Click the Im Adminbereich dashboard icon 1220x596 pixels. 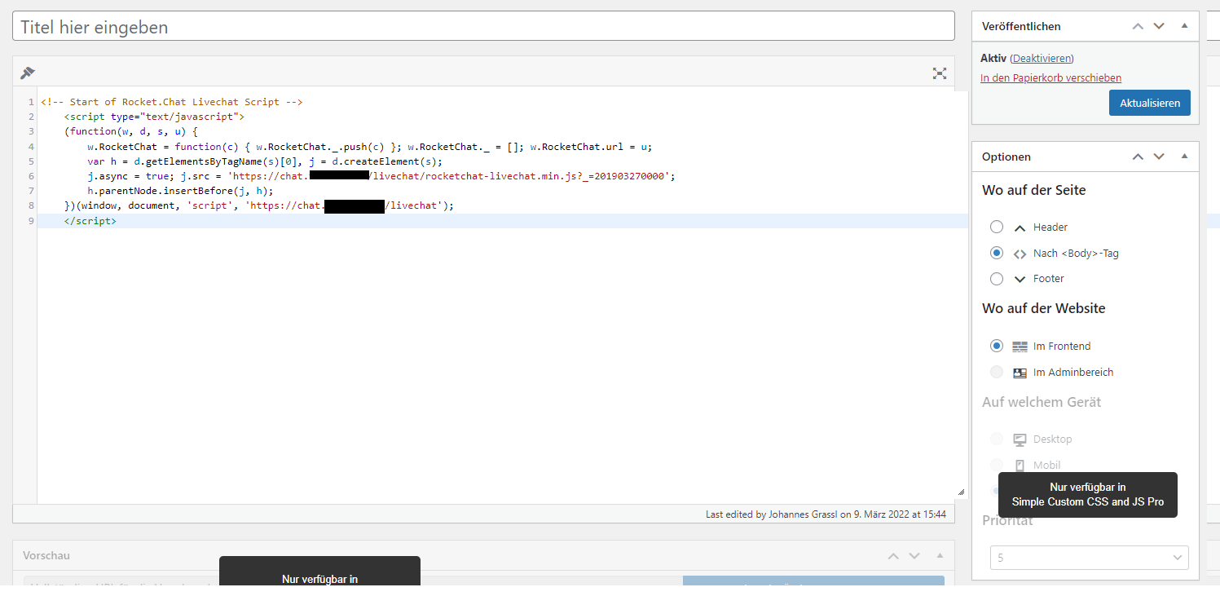coord(1020,373)
